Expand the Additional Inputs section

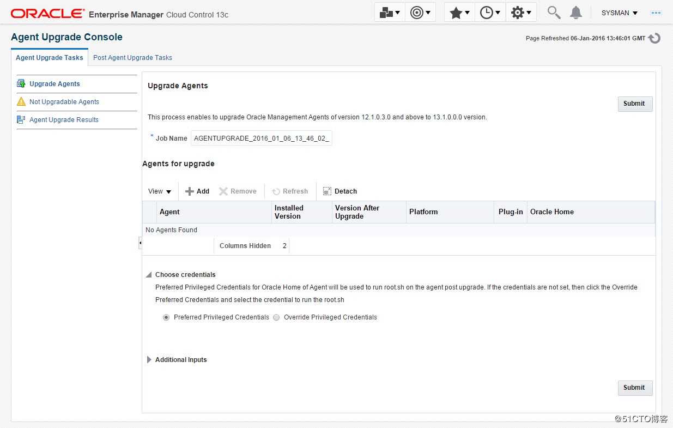(x=149, y=360)
